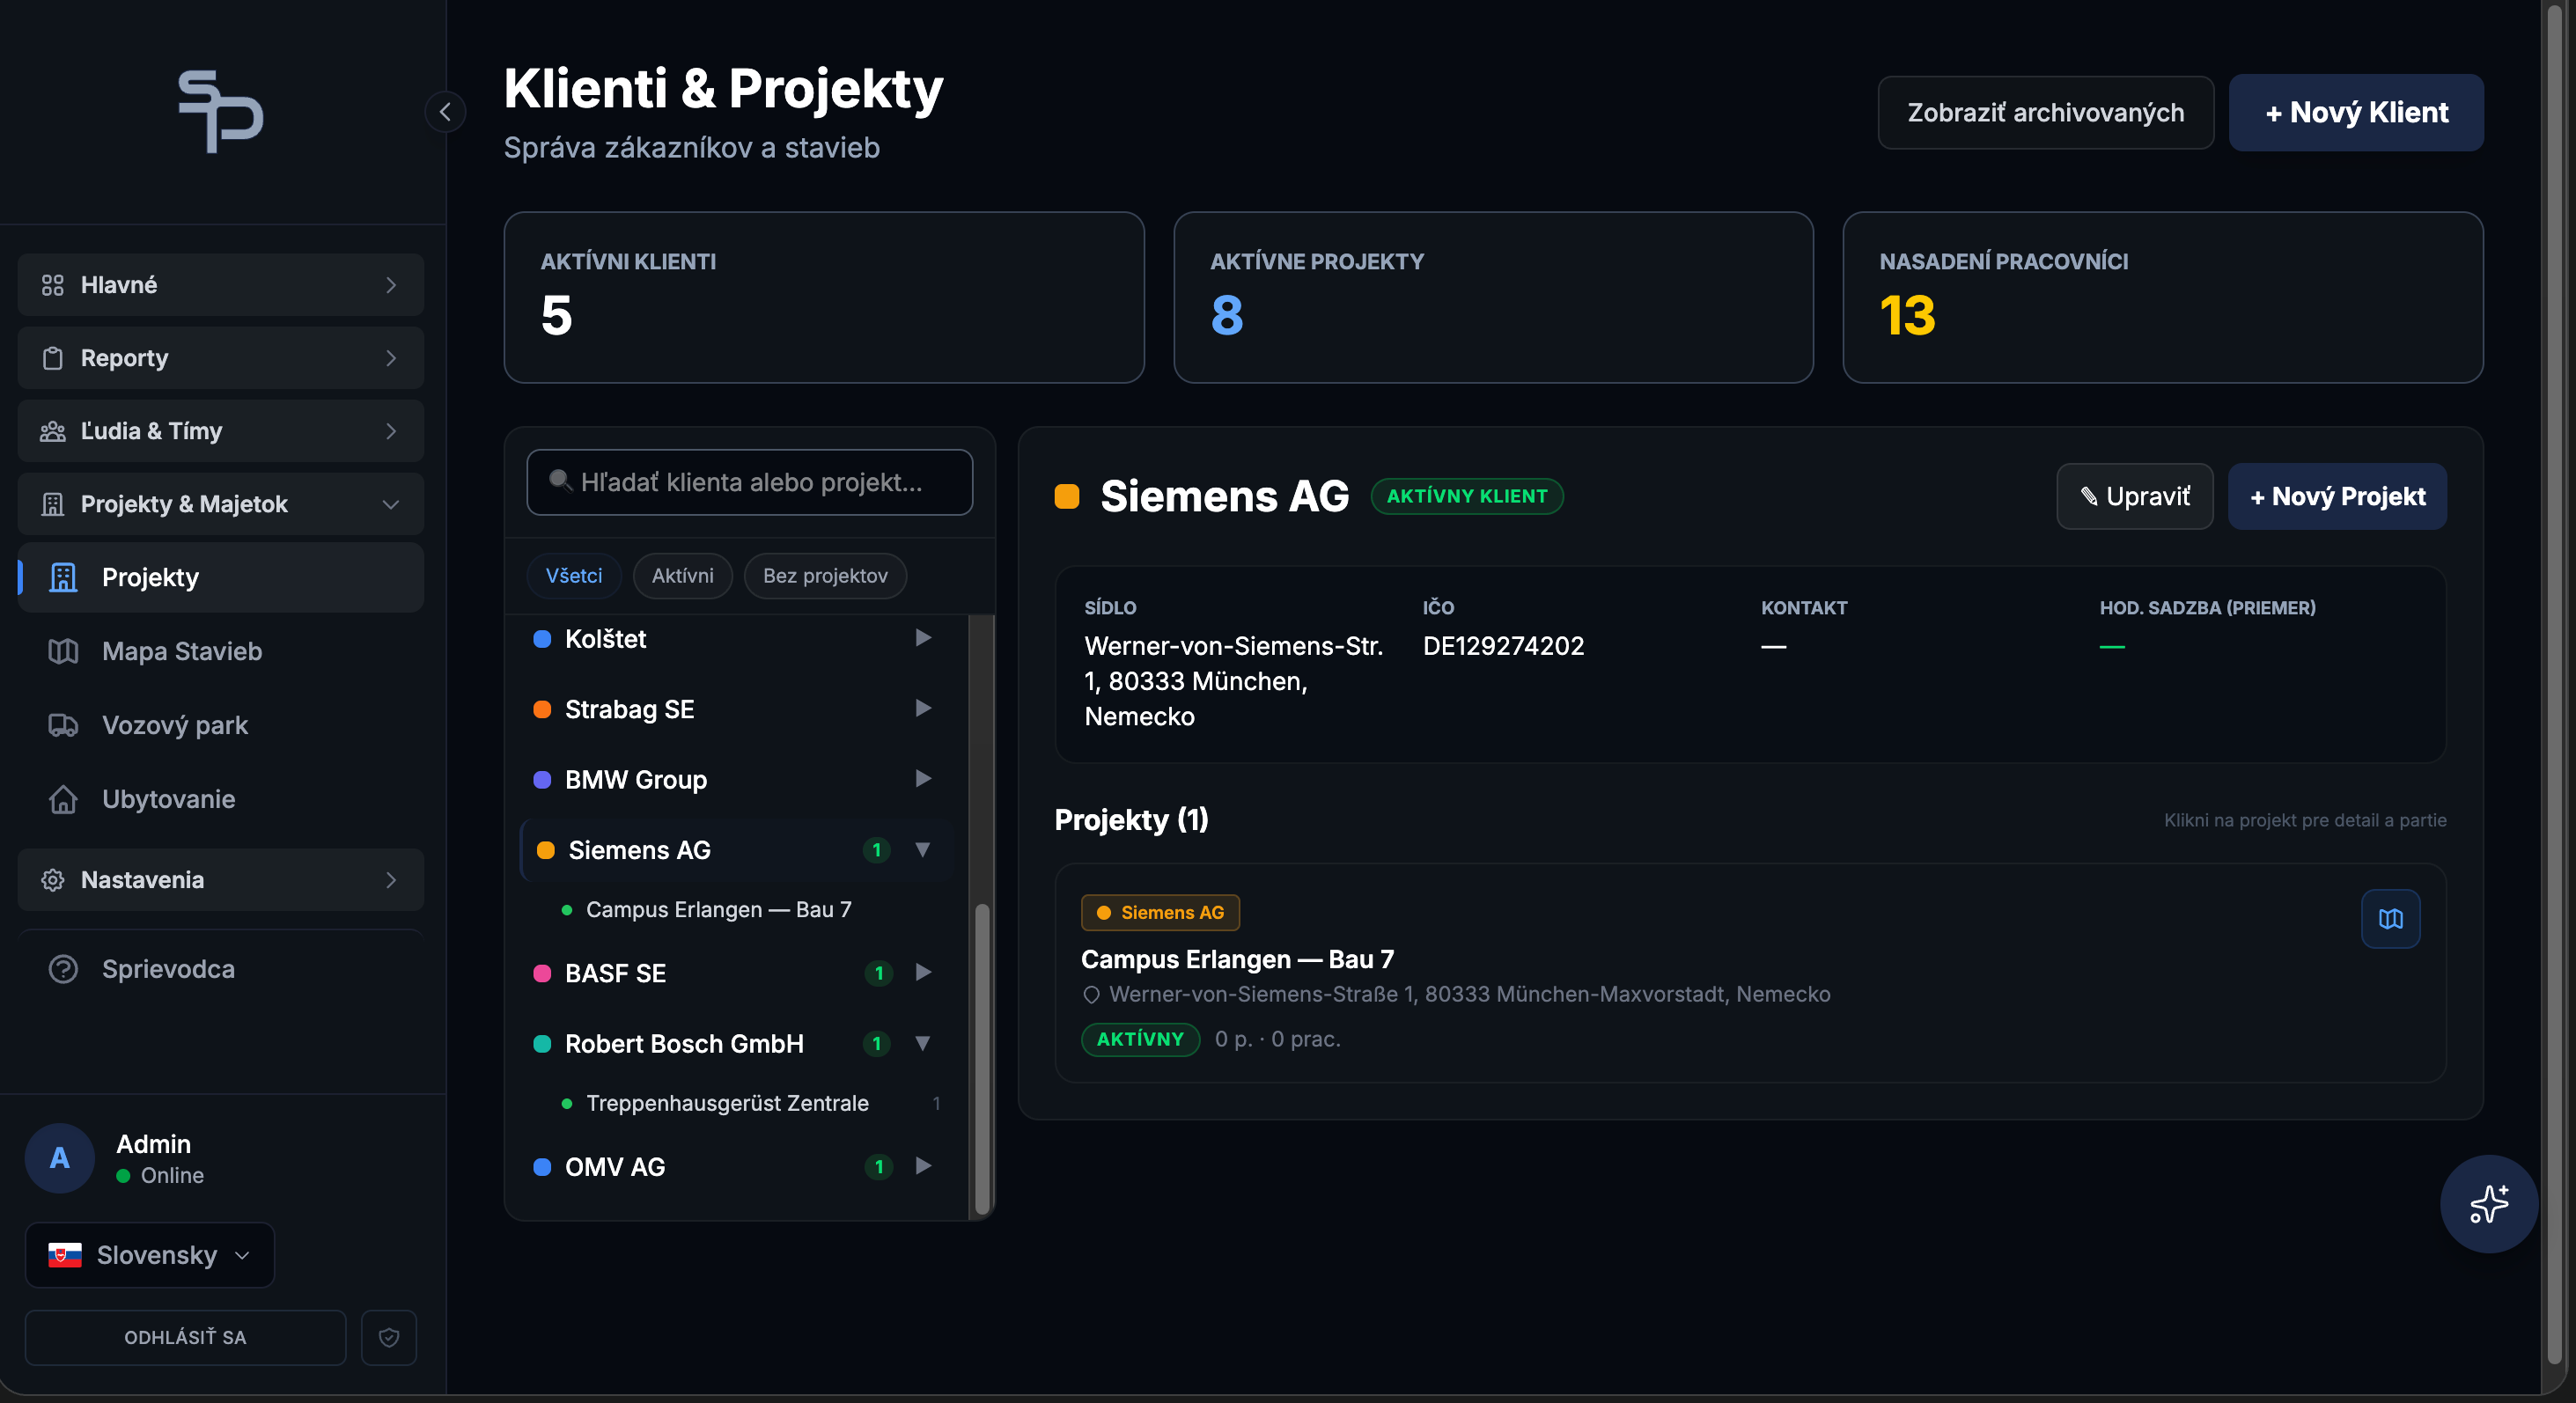Click the Reporty clipboard icon
The width and height of the screenshot is (2576, 1403).
53,358
